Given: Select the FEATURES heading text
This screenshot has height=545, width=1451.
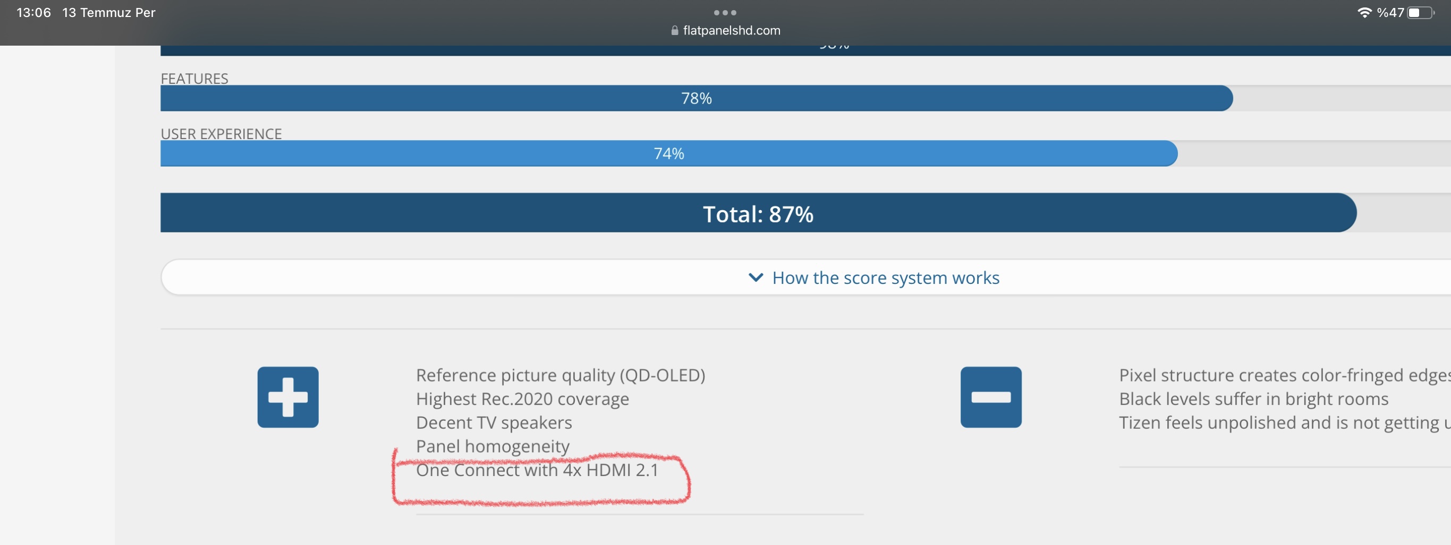Looking at the screenshot, I should click(x=194, y=79).
